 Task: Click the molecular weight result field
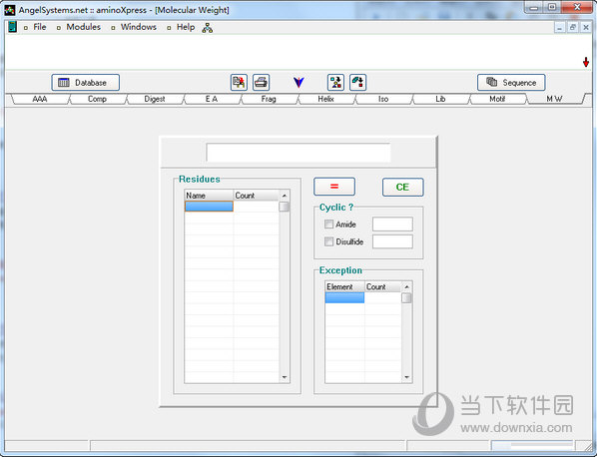click(x=298, y=153)
